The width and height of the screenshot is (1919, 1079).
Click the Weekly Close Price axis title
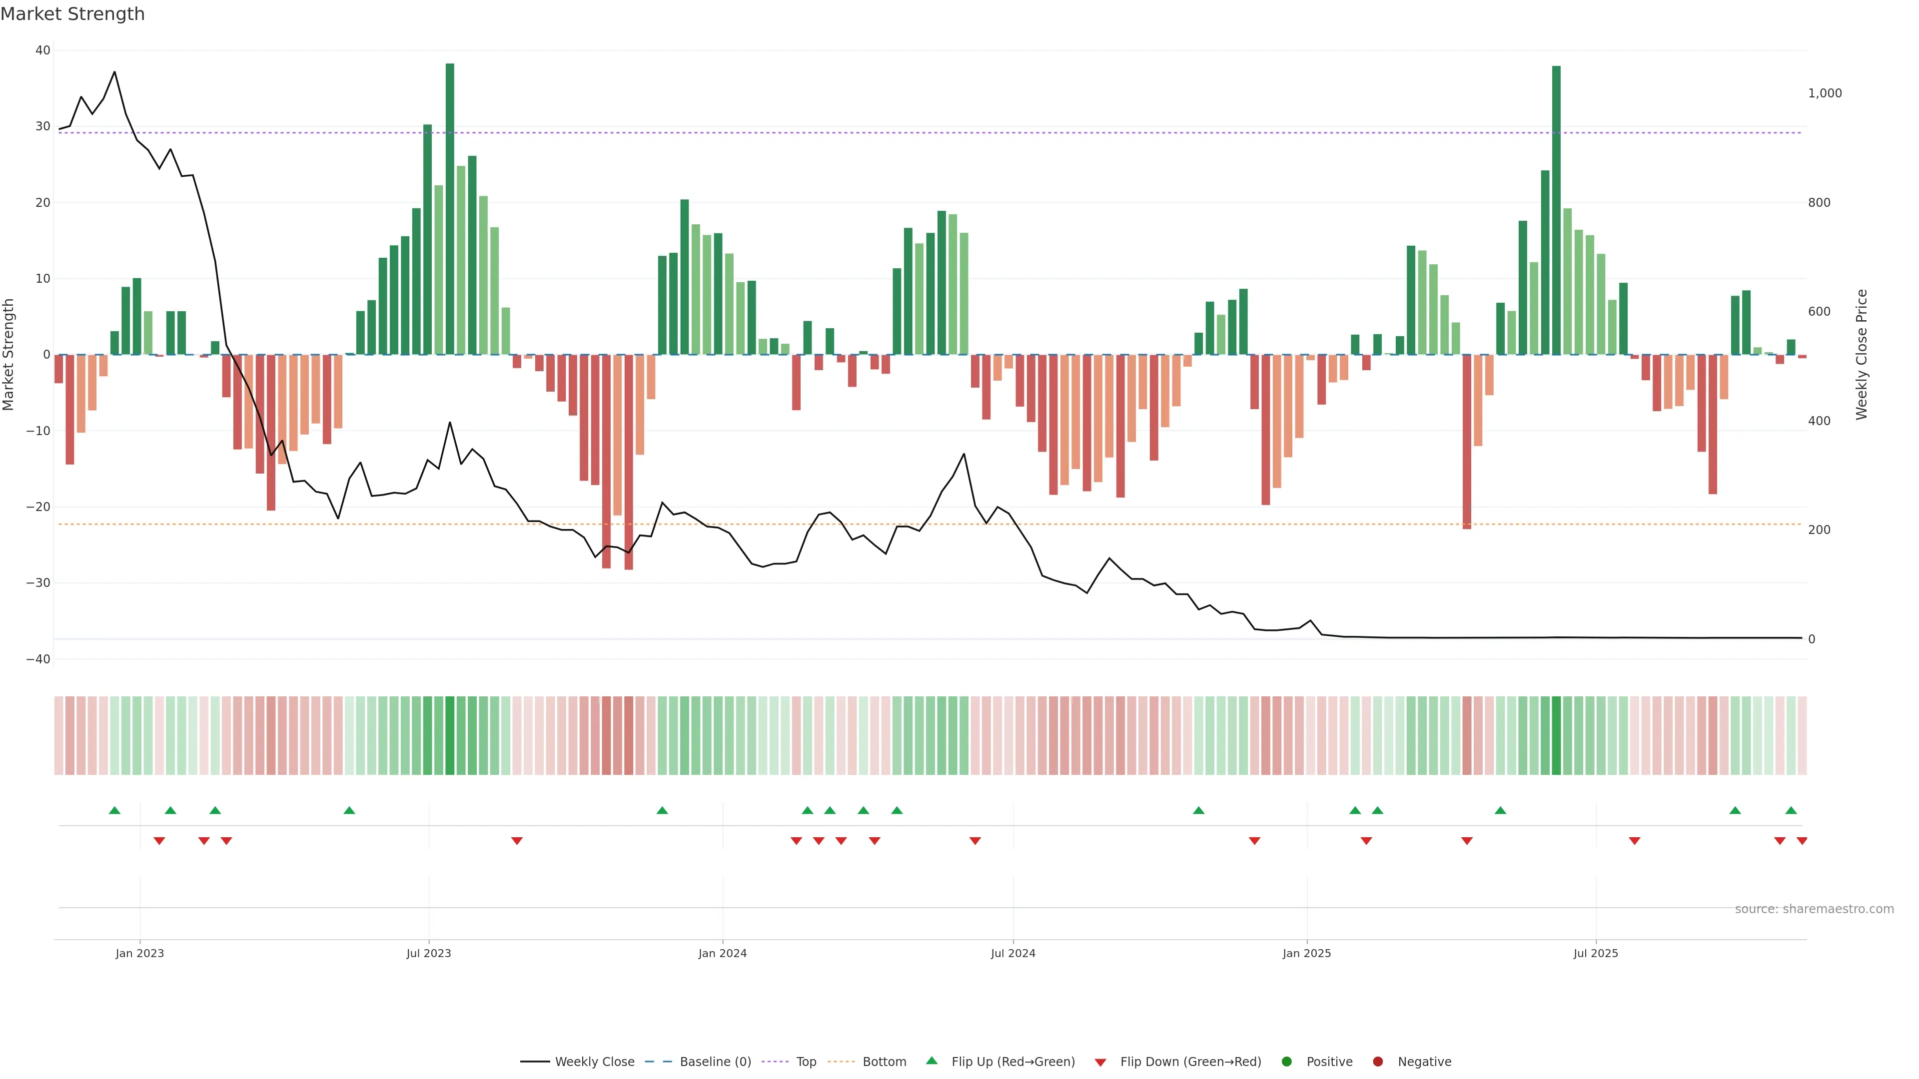click(1862, 355)
